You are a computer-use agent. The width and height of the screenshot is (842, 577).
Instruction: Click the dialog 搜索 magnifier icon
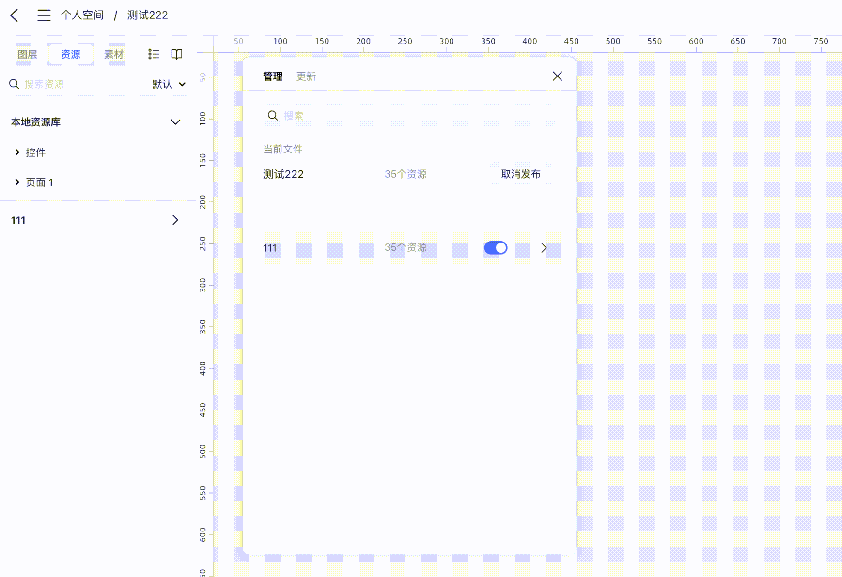point(273,116)
